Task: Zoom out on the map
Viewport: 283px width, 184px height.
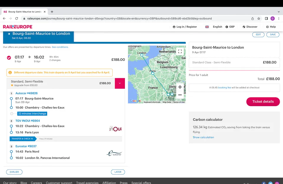Action: [x=180, y=95]
